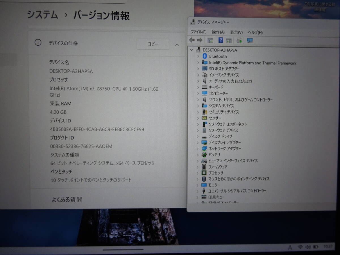340x255 pixels.
Task: Expand the コンピューター node
Action: [198, 93]
